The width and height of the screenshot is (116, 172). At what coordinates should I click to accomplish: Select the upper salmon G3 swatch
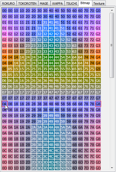click(98, 45)
